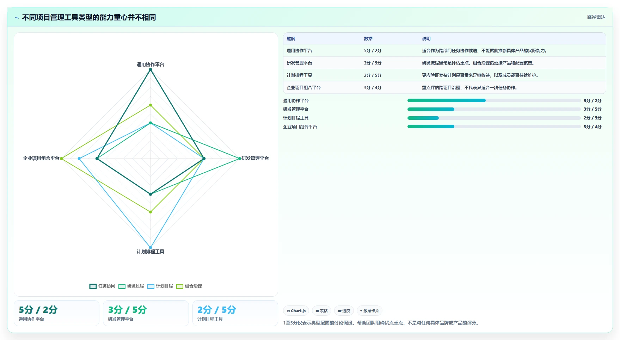The width and height of the screenshot is (620, 340).
Task: Click the green data point at the radar's right
Action: point(240,159)
